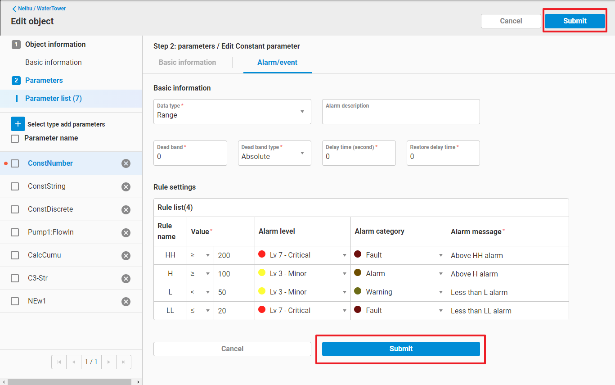The image size is (615, 385).
Task: Click the X icon beside NEw1
Action: point(126,302)
